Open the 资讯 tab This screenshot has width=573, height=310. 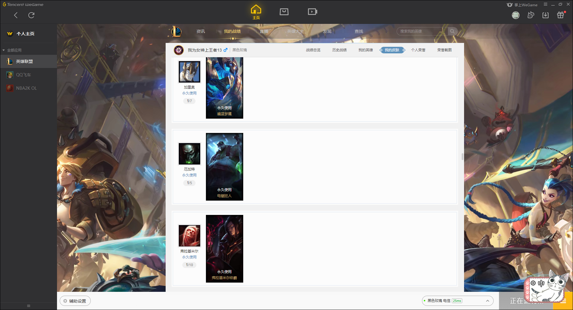201,31
